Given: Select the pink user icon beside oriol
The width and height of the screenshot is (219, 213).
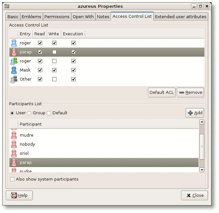Looking at the screenshot, I should coord(14,153).
